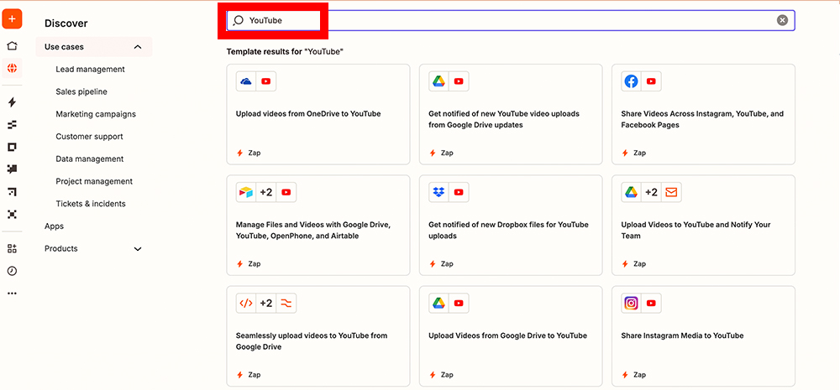The image size is (840, 390).
Task: Open Manage Files and Videos with Google Drive template
Action: 318,226
